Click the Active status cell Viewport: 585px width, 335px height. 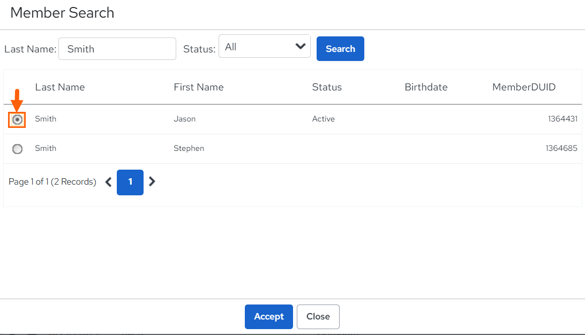coord(324,119)
